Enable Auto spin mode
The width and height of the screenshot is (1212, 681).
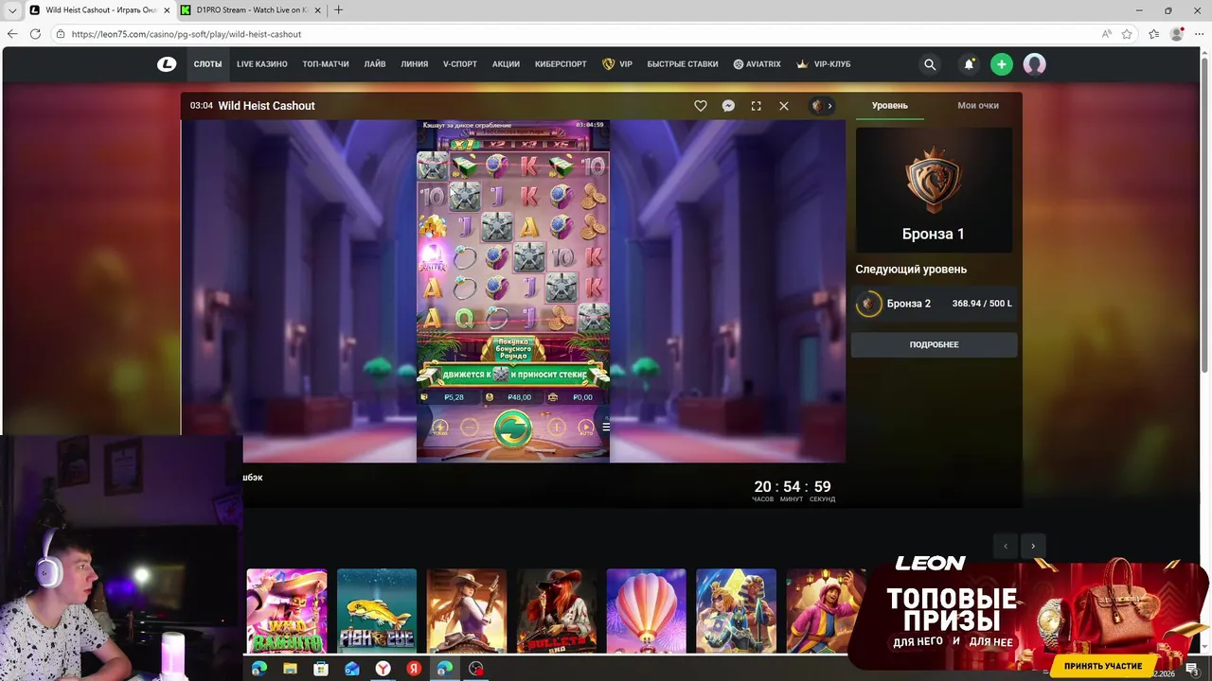[586, 428]
